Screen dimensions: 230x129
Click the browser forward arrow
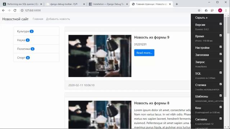click(9, 10)
